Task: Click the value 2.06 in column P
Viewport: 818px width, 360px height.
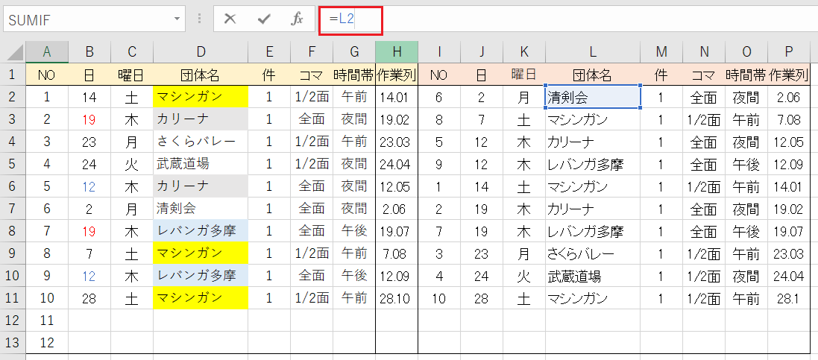Action: tap(788, 97)
